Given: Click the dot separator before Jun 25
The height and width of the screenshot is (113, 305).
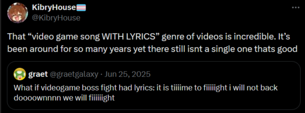Looking at the screenshot, I should tap(102, 74).
